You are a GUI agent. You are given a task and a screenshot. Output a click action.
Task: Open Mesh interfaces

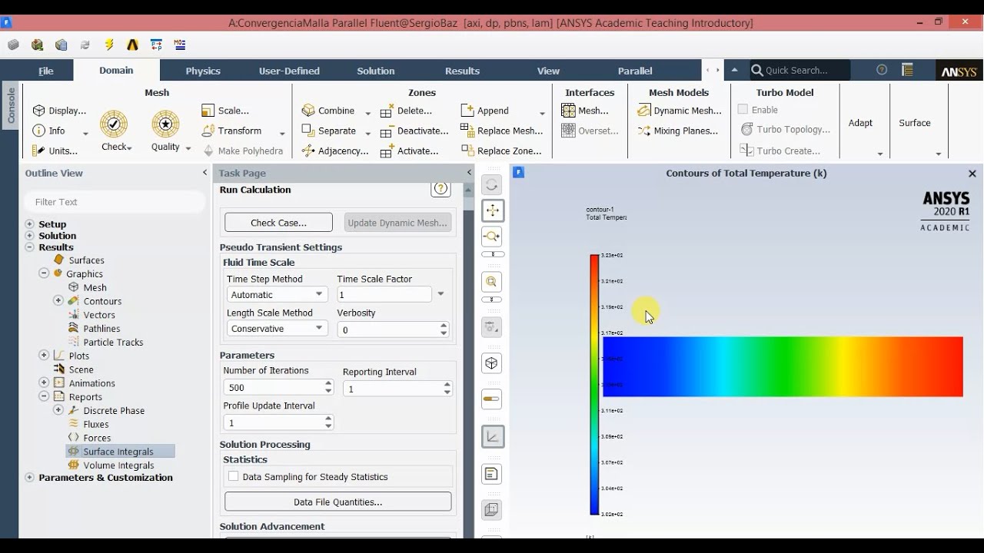(x=585, y=111)
